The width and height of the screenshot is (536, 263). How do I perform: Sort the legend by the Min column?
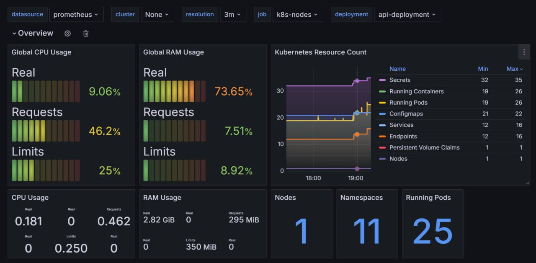(483, 69)
